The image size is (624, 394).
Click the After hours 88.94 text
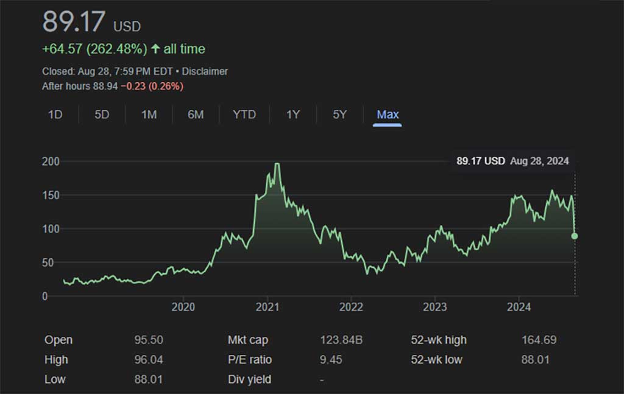pyautogui.click(x=80, y=86)
